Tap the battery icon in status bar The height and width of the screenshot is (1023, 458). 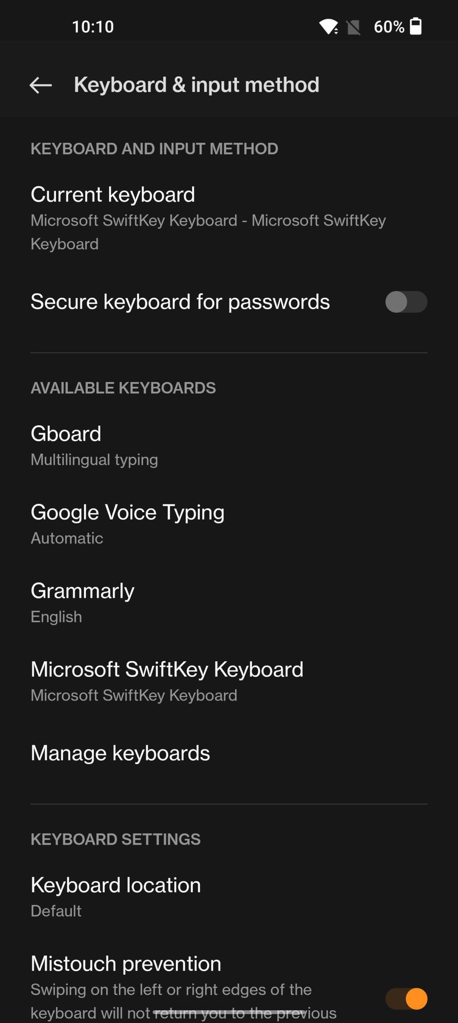pos(416,26)
